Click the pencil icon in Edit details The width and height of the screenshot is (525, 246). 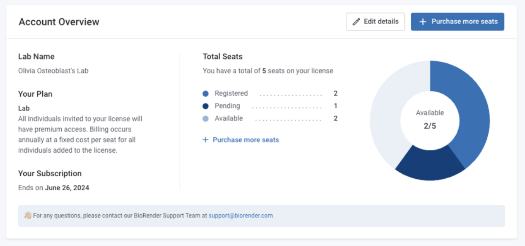356,22
